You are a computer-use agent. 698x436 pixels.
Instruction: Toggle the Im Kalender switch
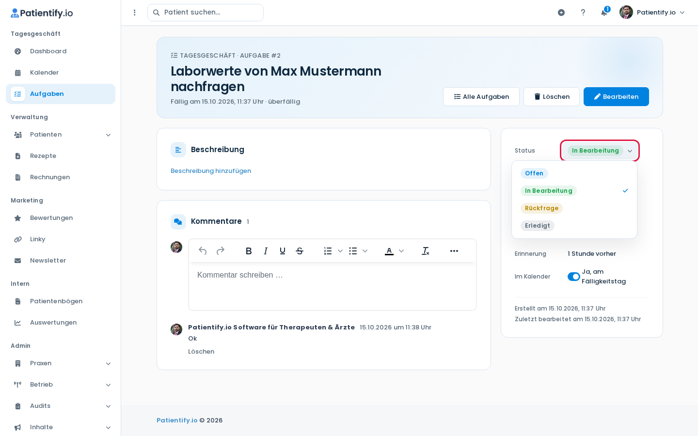pyautogui.click(x=574, y=277)
